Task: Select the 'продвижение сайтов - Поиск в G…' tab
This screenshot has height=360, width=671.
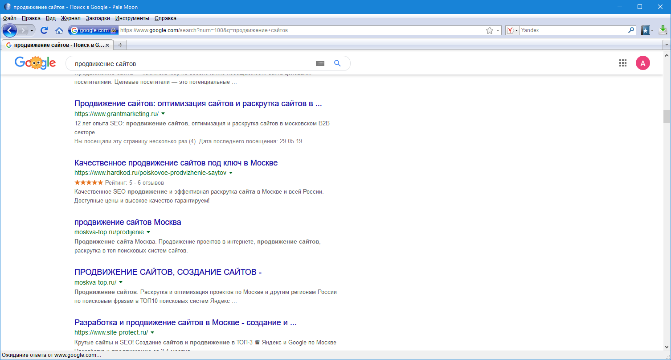Action: [57, 45]
